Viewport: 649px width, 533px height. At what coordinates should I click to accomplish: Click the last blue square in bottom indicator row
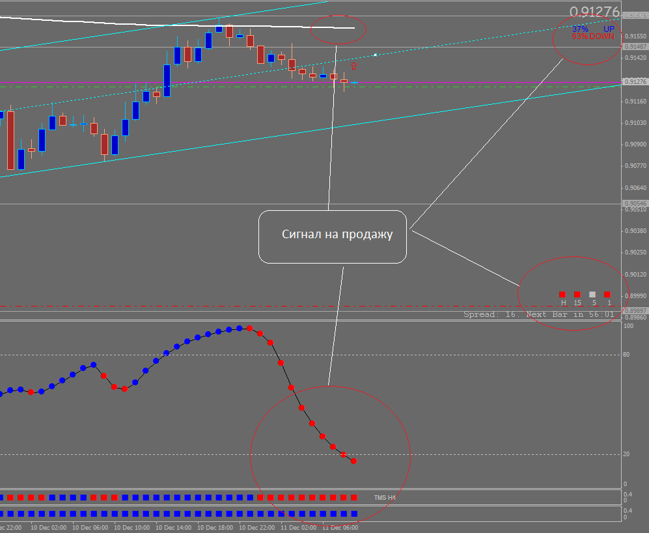tap(354, 514)
